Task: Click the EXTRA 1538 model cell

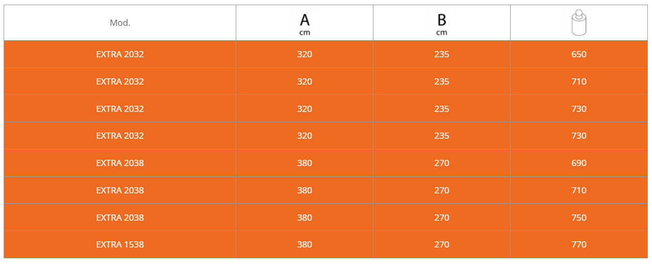Action: pyautogui.click(x=120, y=244)
